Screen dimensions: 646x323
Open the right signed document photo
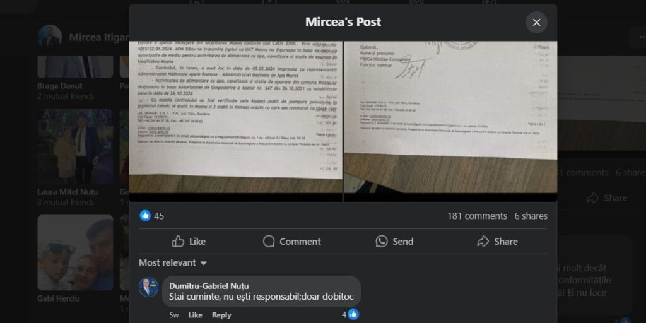(450, 117)
